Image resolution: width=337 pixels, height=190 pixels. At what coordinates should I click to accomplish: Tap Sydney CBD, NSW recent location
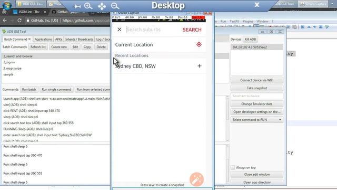(159, 66)
